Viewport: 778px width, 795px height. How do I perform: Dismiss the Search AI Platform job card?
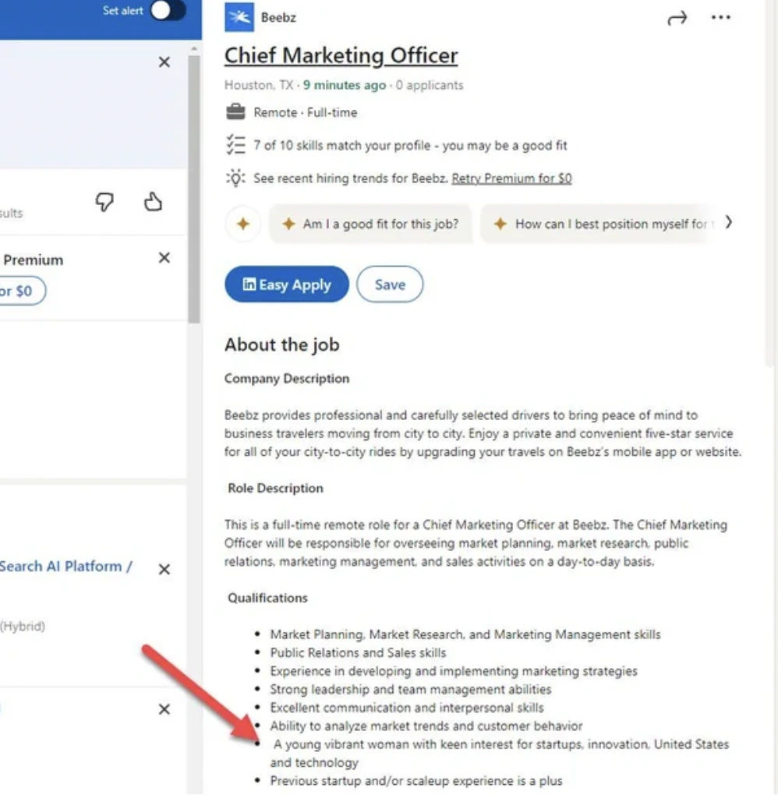(x=164, y=570)
